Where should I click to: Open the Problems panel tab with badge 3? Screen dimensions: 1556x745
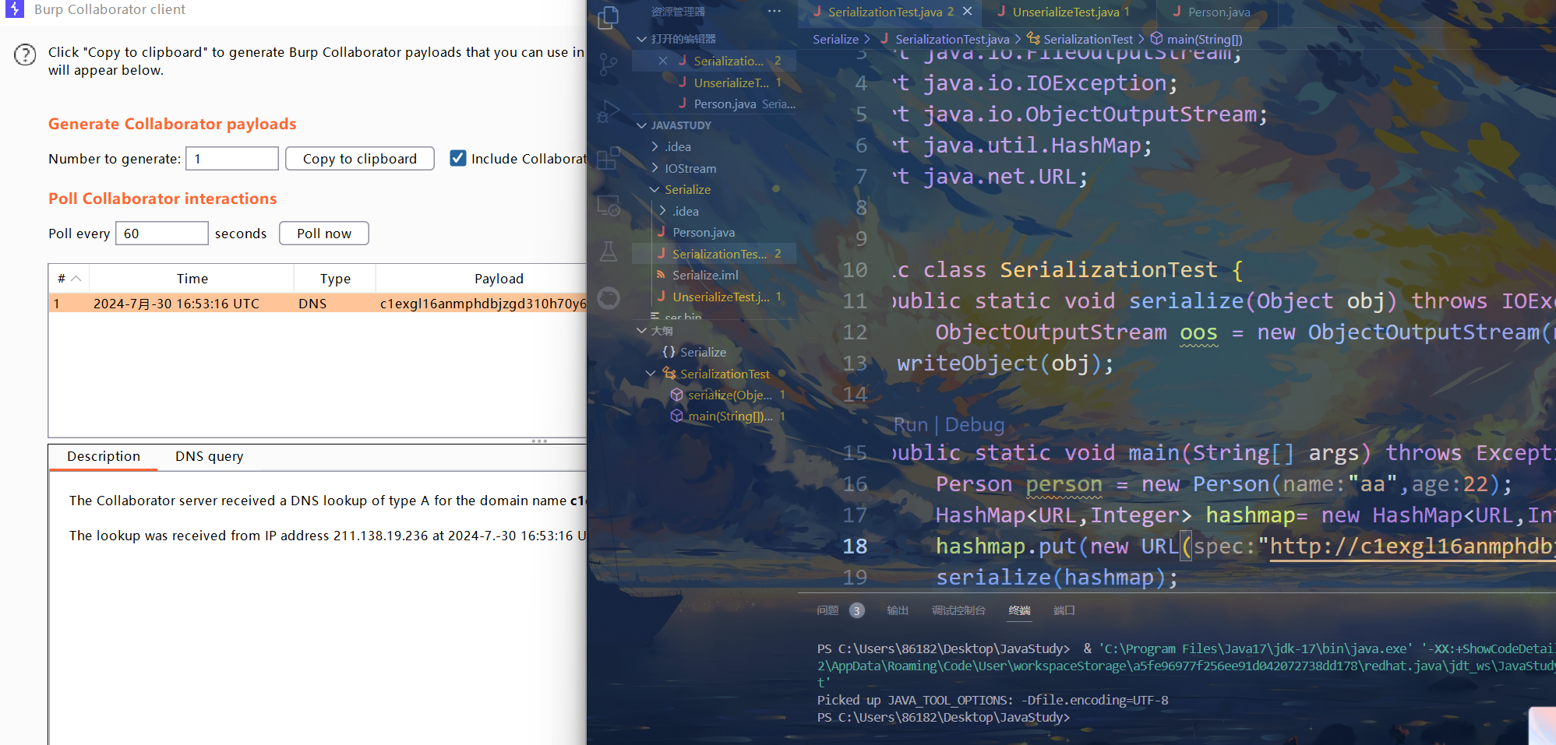point(840,610)
